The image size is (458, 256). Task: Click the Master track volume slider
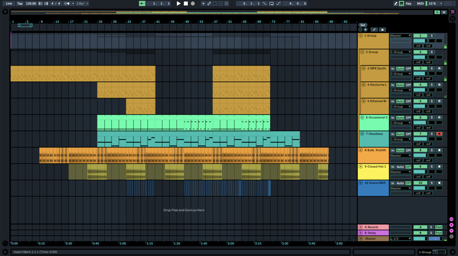pos(420,238)
